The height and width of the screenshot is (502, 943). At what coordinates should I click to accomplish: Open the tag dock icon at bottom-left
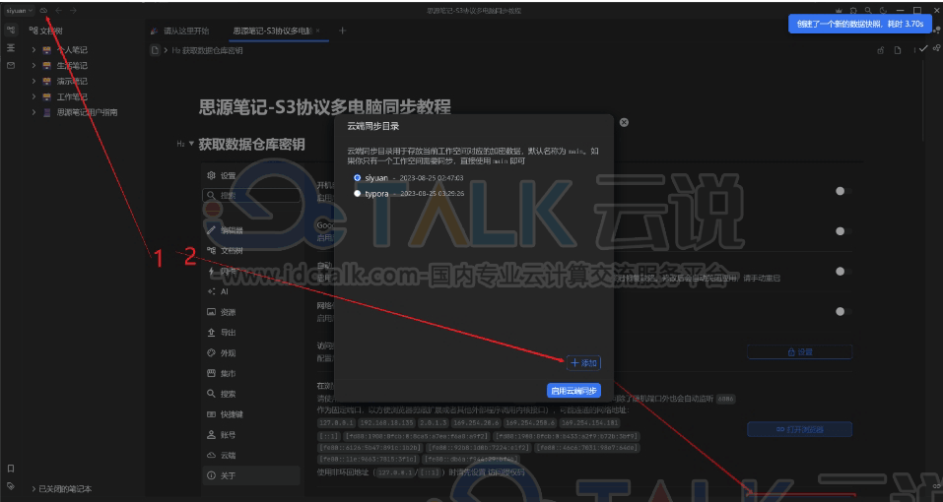tap(11, 485)
